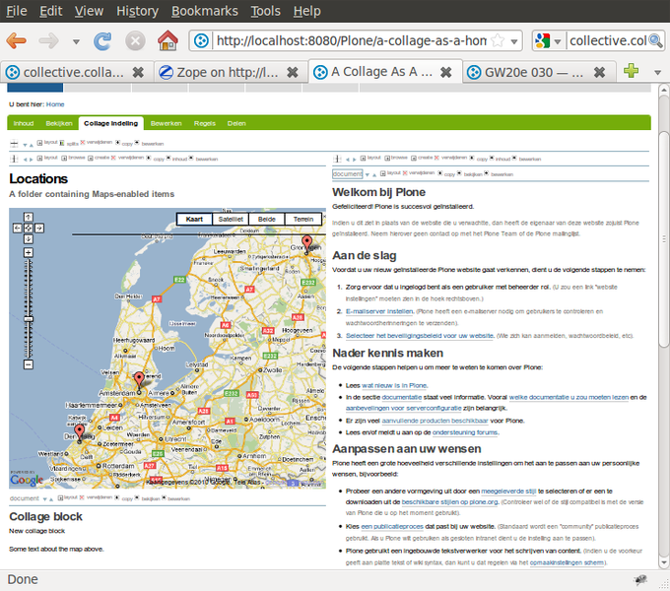Open the search engine chooser dropdown
Screen dimensions: 670x591
558,41
